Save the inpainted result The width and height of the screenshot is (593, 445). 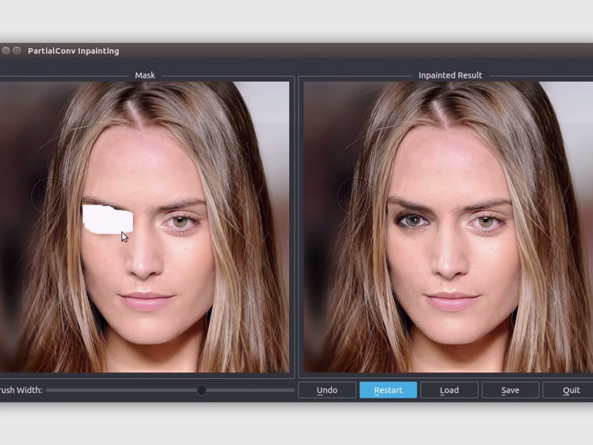point(510,390)
